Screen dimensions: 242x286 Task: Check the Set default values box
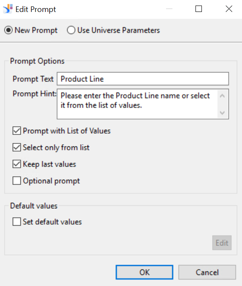(x=17, y=222)
